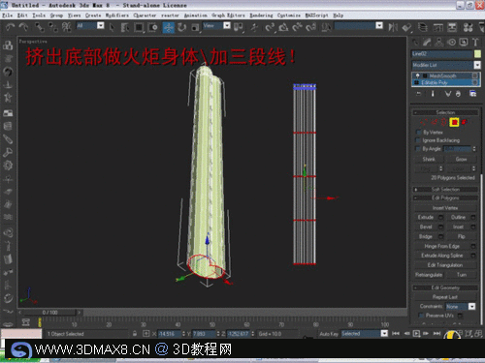Click the Redo arrow in the main toolbar
485x363 pixels.
coord(23,28)
